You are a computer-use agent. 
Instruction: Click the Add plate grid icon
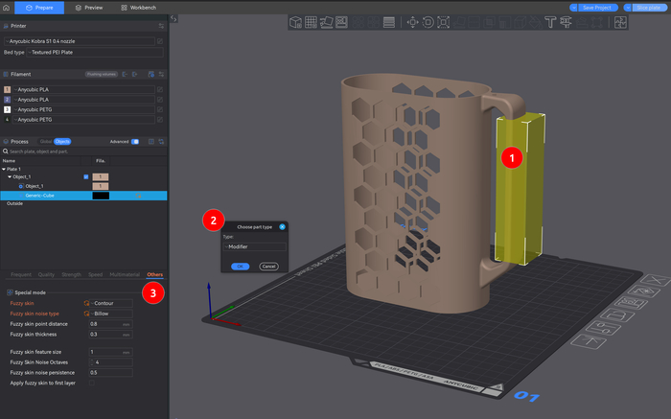[311, 22]
